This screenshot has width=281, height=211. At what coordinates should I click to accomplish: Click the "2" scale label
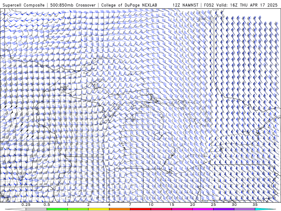pos(89,205)
